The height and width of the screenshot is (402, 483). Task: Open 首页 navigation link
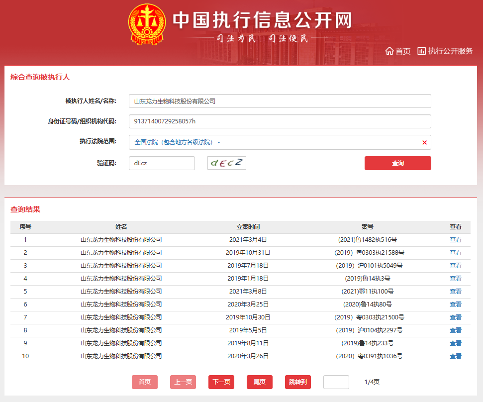tap(403, 51)
